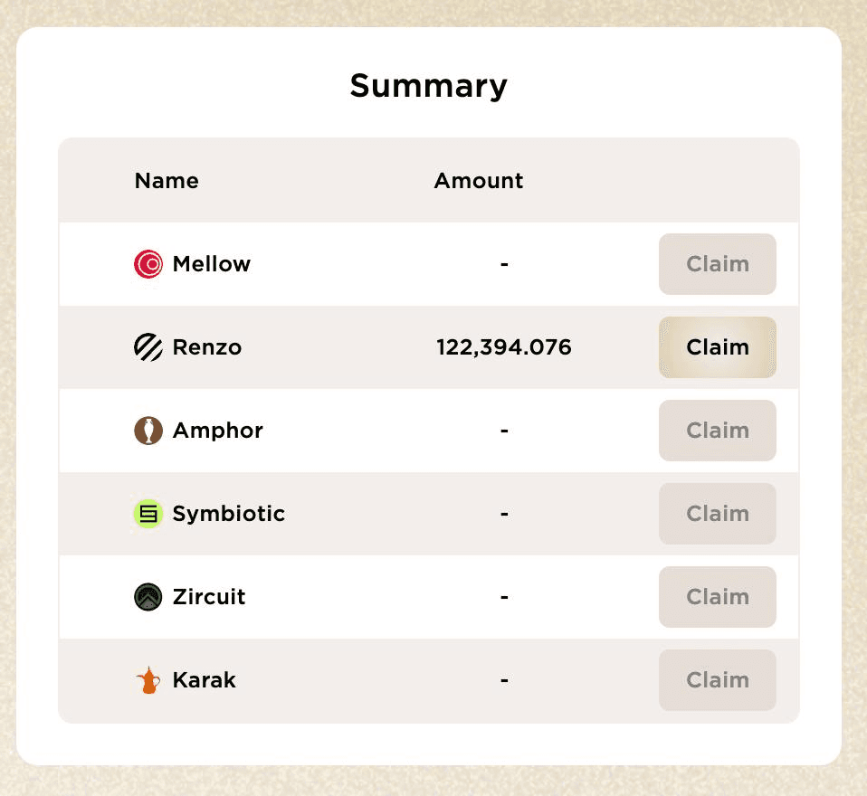Click the Mellow name text
This screenshot has width=867, height=796.
211,264
